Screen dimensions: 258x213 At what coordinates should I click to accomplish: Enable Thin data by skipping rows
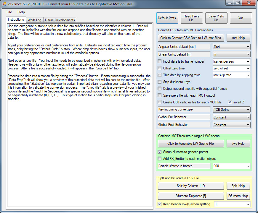pyautogui.click(x=159, y=75)
